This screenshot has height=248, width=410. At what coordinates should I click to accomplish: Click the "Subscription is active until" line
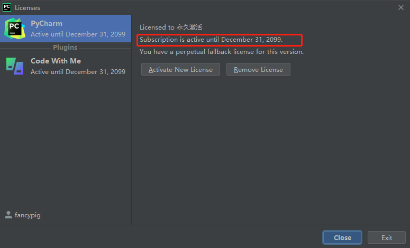coord(211,40)
